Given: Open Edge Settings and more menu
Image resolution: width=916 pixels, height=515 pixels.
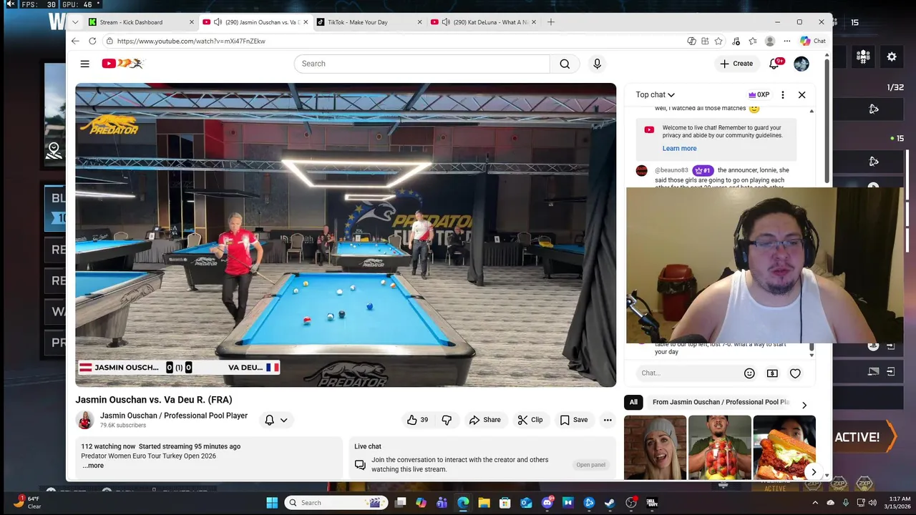Looking at the screenshot, I should tap(787, 41).
